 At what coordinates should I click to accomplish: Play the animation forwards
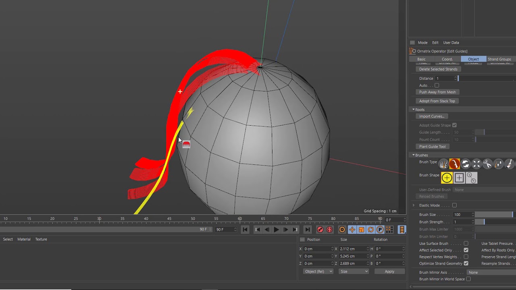click(x=276, y=230)
